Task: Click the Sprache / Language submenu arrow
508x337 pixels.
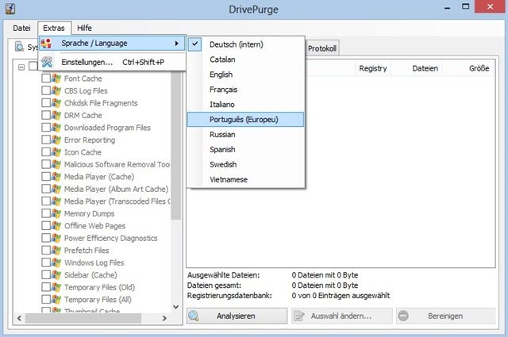Action: [176, 43]
